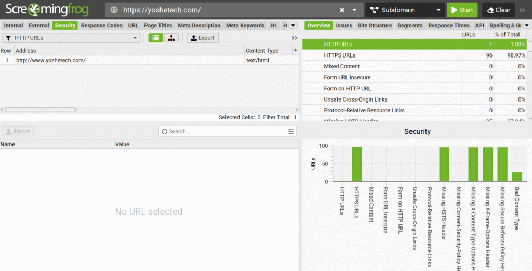532x271 pixels.
Task: Click the search filter settings icon
Action: (x=291, y=132)
